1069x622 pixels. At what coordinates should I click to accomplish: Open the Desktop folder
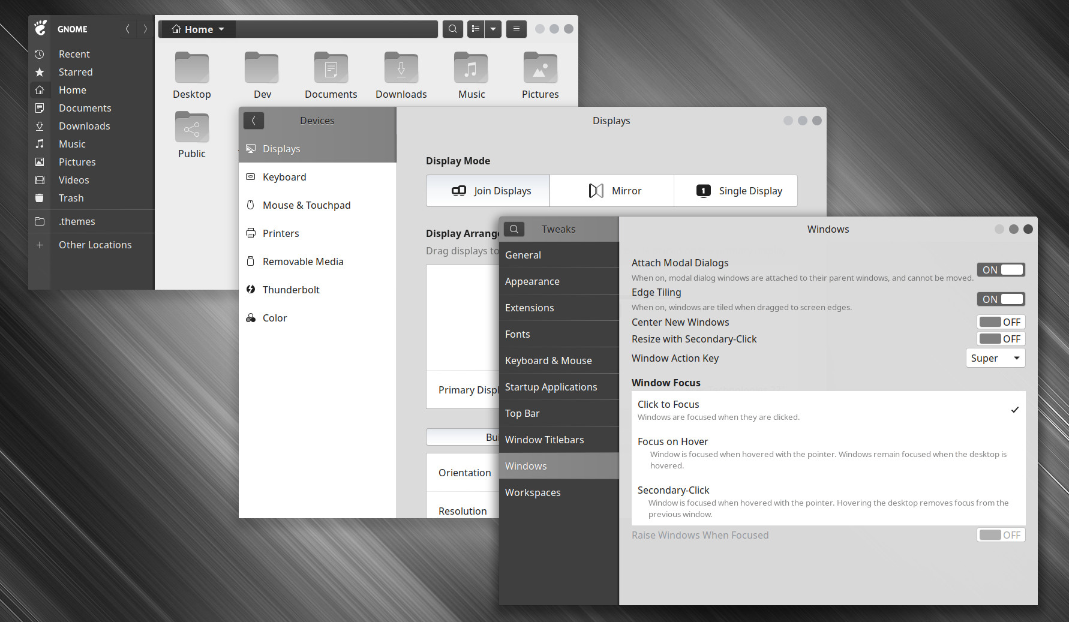pos(192,76)
